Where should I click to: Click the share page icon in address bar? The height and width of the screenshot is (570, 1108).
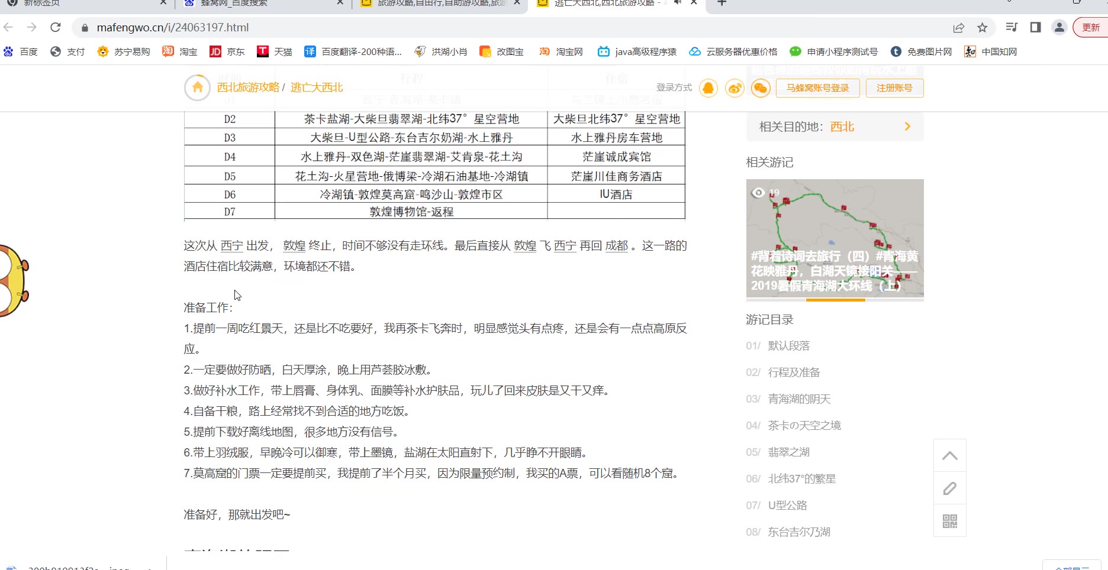(x=959, y=28)
